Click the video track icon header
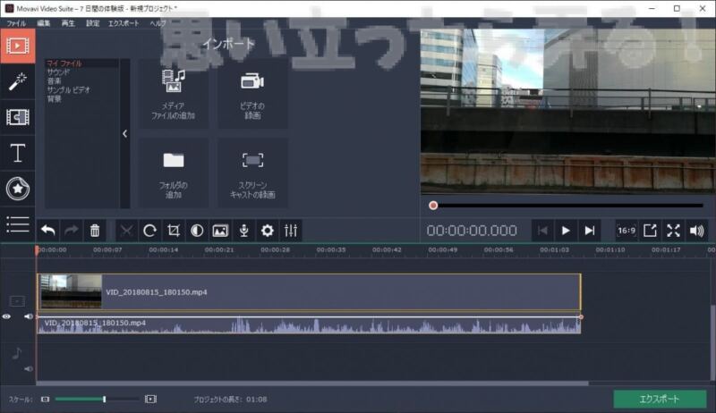 pyautogui.click(x=17, y=301)
